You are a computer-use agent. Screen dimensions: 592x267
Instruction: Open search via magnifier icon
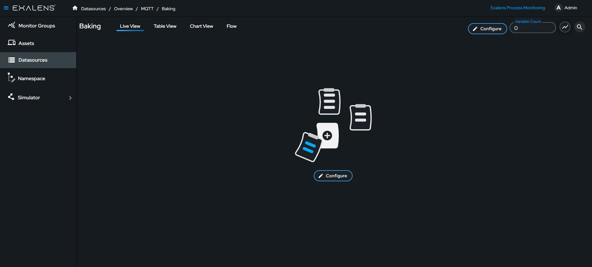(579, 27)
